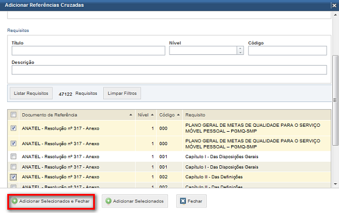Sort by Nível column header

tap(146, 115)
